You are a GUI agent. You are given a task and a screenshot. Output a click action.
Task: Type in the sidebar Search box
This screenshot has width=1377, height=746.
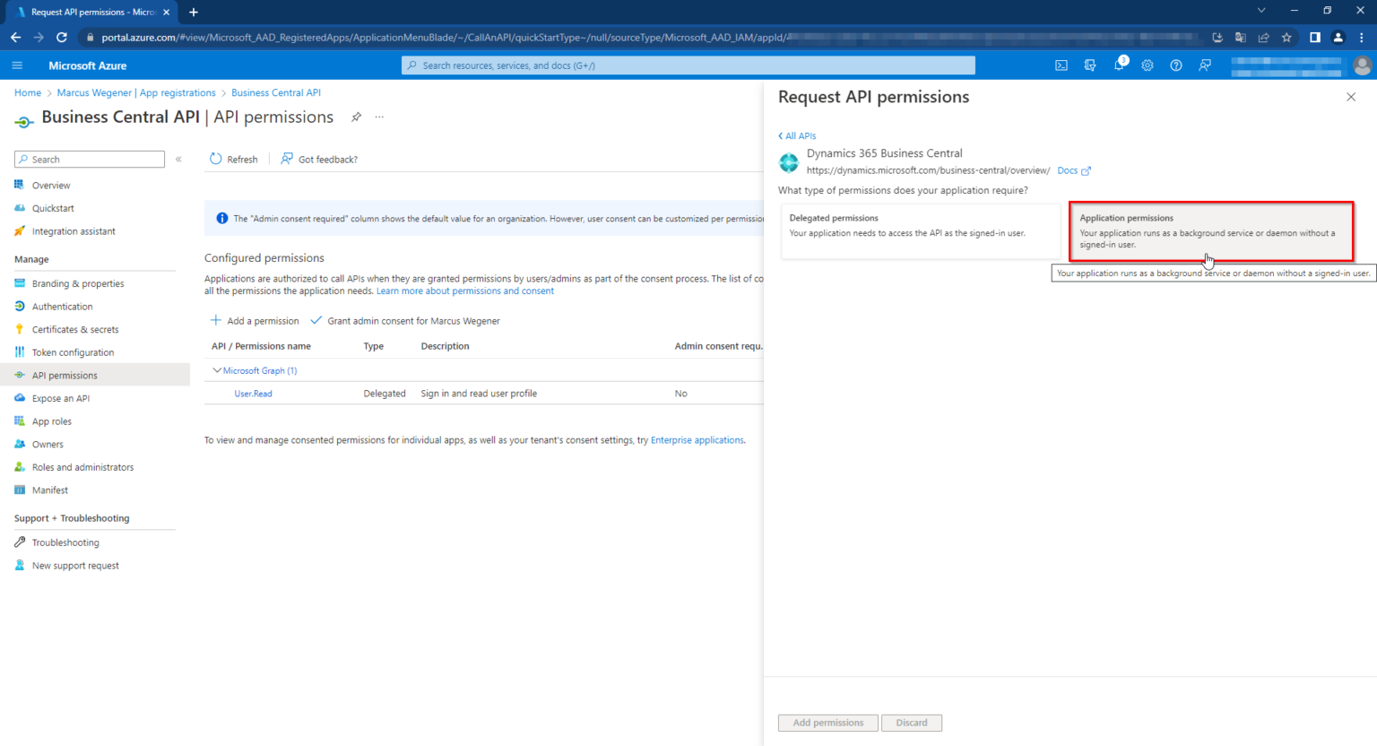tap(89, 159)
